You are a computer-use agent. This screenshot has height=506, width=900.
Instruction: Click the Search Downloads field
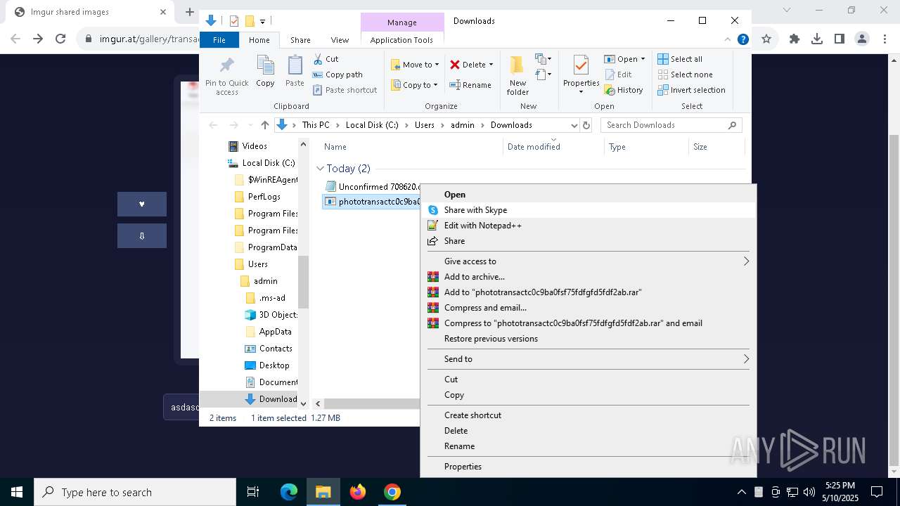[671, 125]
